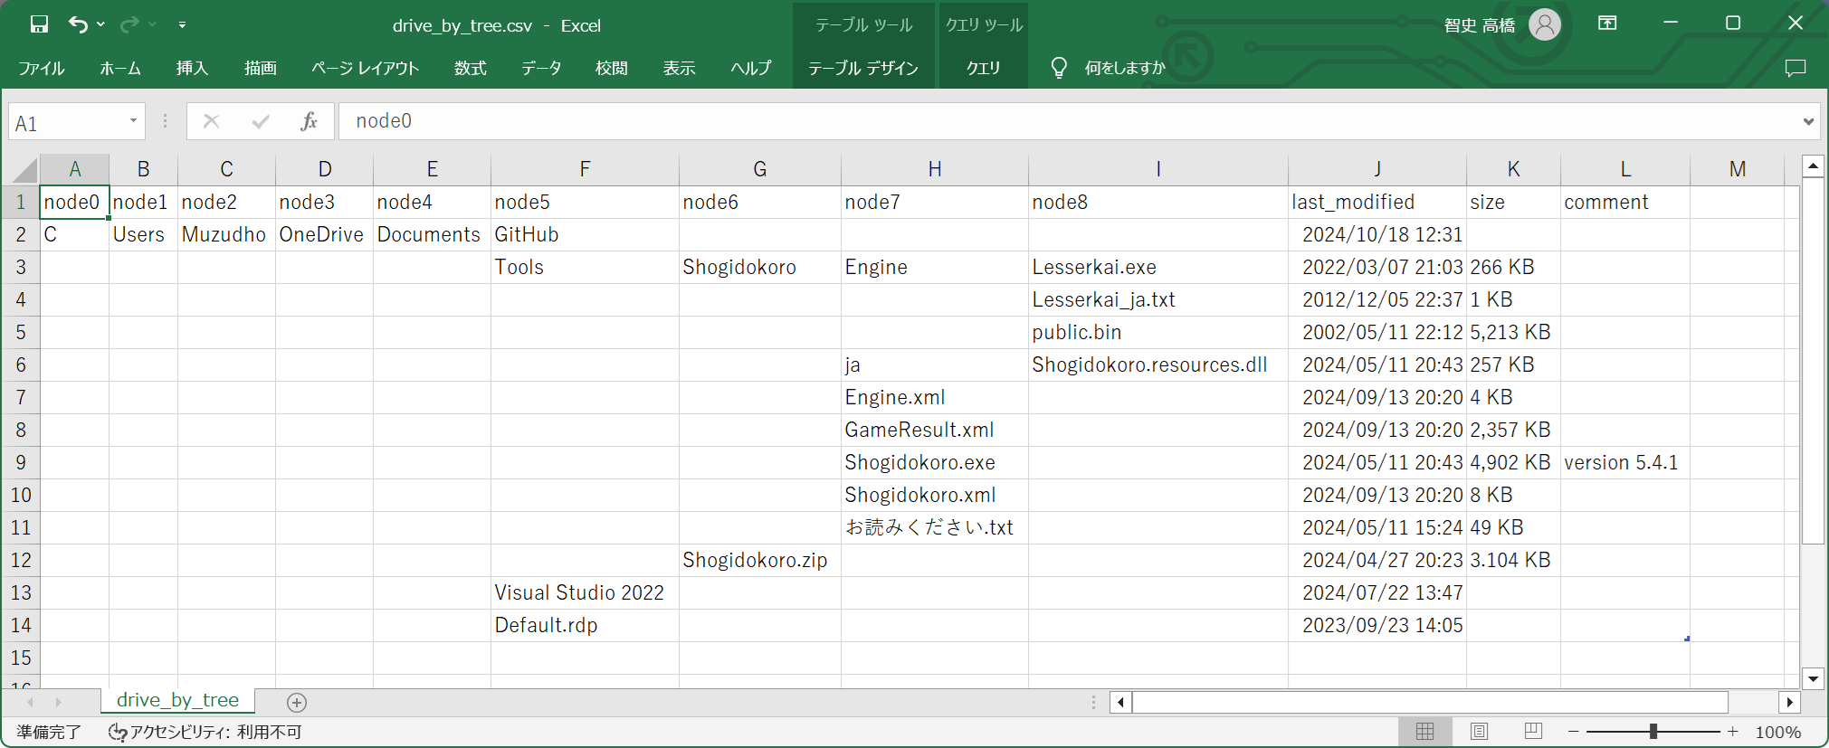Click vertical scrollbar down arrow
This screenshot has width=1829, height=748.
pos(1813,677)
